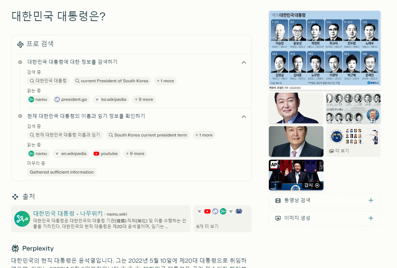This screenshot has height=268, width=397.
Task: Click the green namu icon in sources card
Action: point(223,211)
